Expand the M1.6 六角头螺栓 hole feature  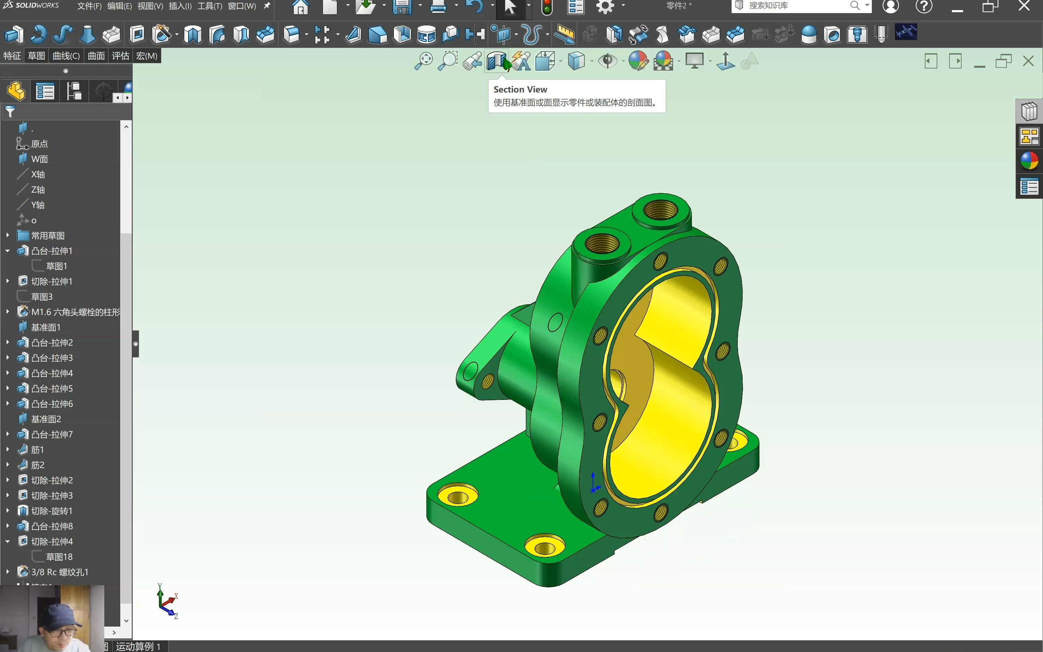[7, 312]
